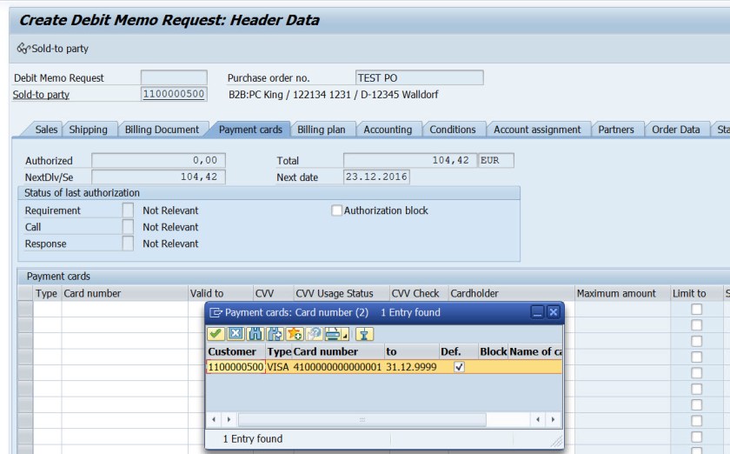This screenshot has height=454, width=730.
Task: Click the Find next binoculars-plus icon
Action: (x=275, y=334)
